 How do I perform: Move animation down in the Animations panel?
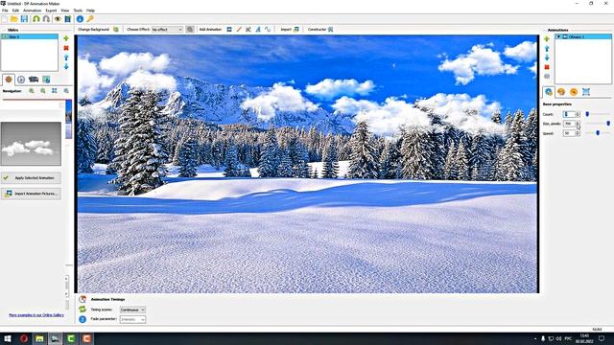click(547, 57)
